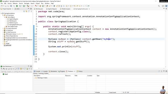Switch to the Declaration tab
Viewport: 168px width, 94px height.
(53, 71)
